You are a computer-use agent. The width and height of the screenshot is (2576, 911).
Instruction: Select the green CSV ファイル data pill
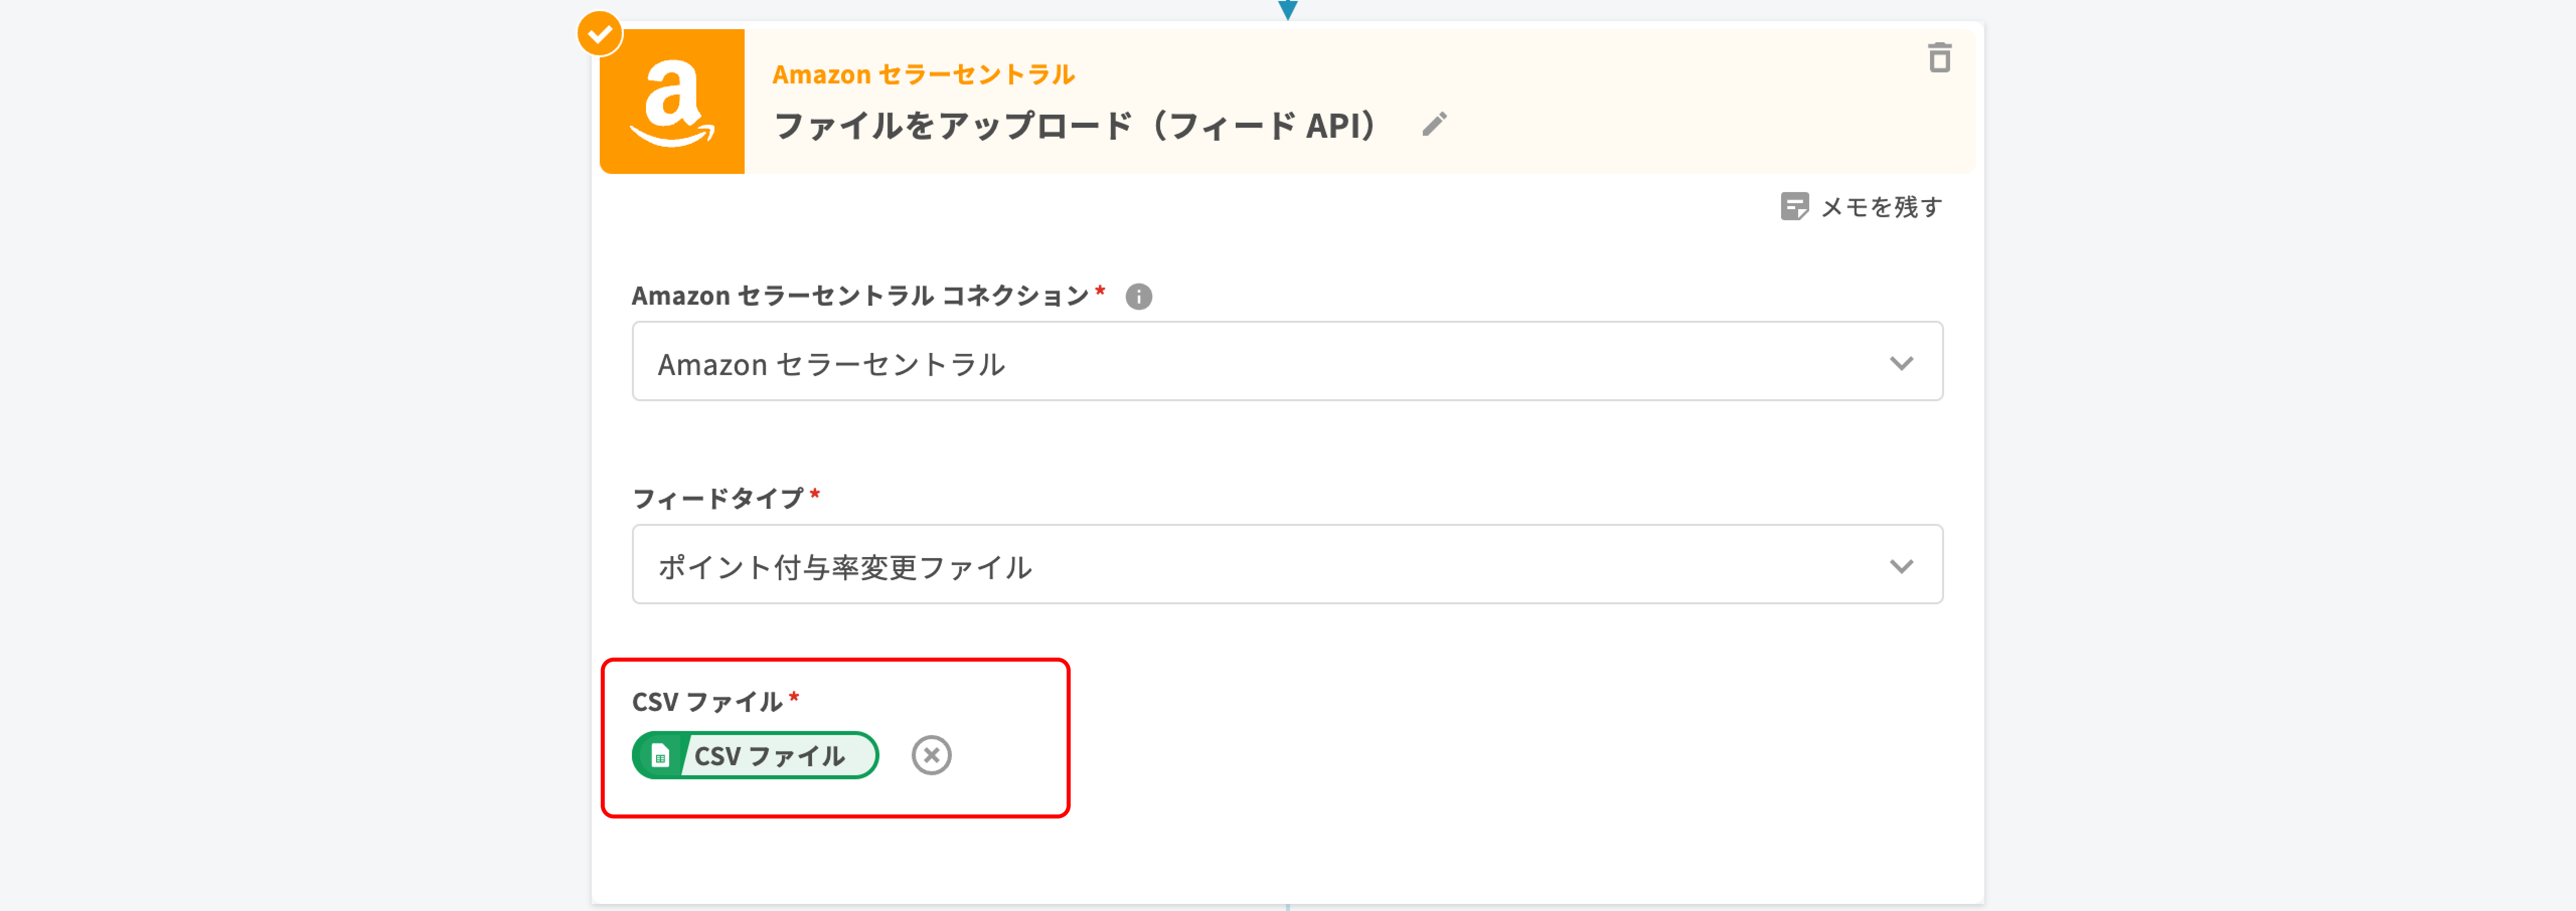point(770,756)
